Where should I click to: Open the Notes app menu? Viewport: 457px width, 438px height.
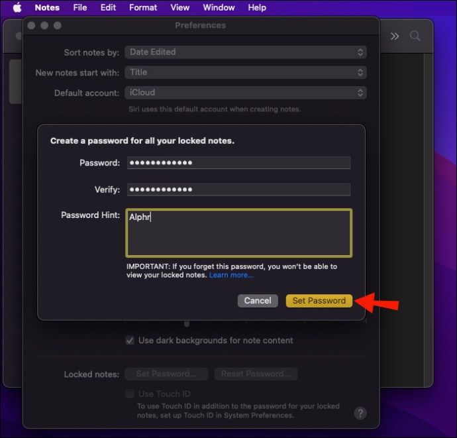coord(47,7)
